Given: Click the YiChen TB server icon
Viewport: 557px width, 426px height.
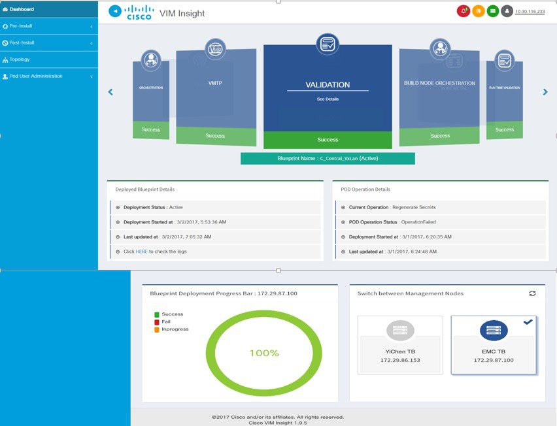Looking at the screenshot, I should click(400, 330).
